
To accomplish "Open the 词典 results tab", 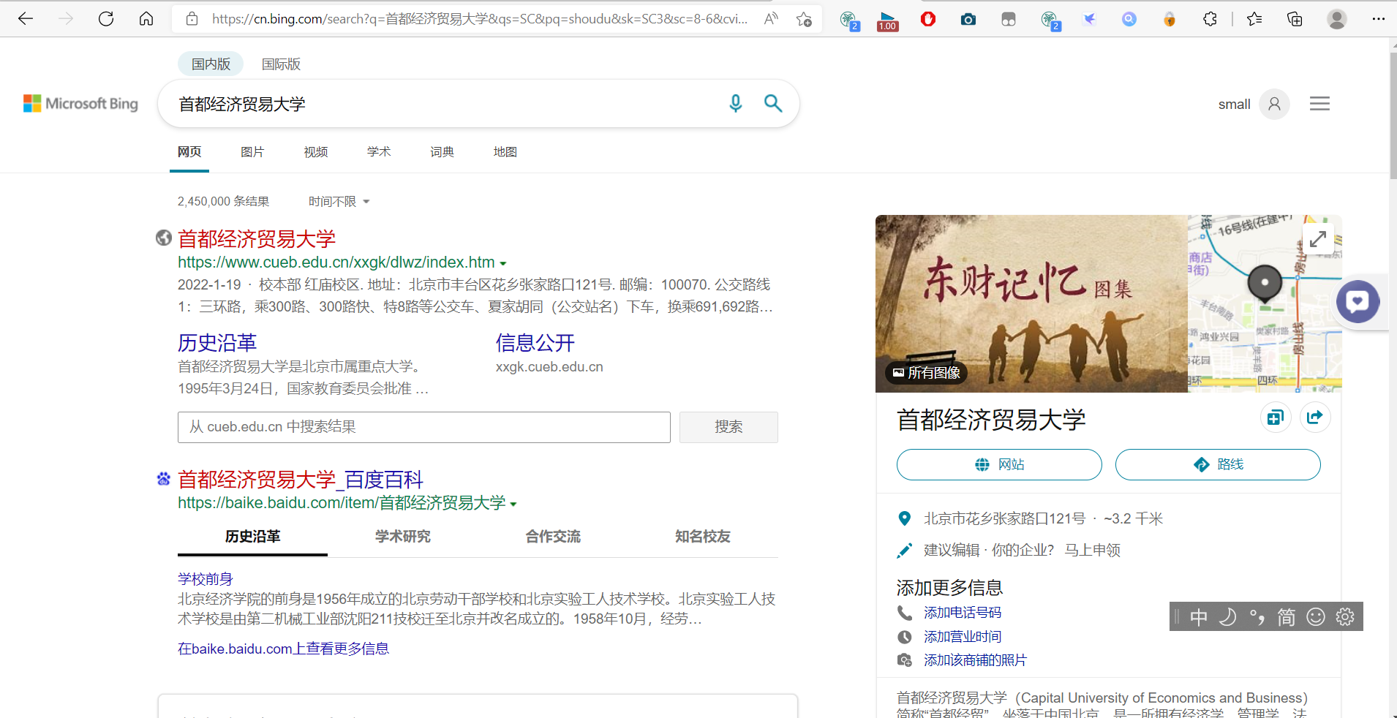I will (x=442, y=152).
